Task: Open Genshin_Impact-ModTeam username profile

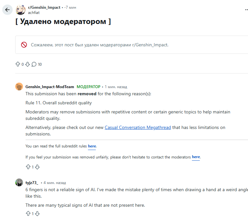Action: [50, 87]
